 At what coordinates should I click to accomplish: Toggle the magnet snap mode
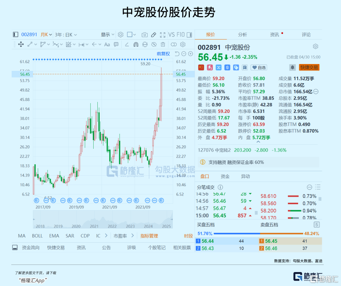[136, 44]
